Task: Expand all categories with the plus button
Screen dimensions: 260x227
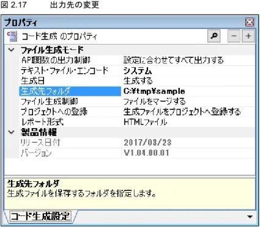Action: tap(248, 36)
